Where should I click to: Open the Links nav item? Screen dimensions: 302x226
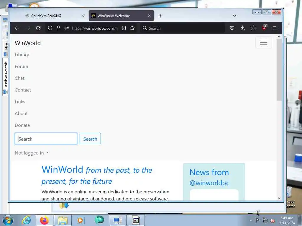pos(20,102)
